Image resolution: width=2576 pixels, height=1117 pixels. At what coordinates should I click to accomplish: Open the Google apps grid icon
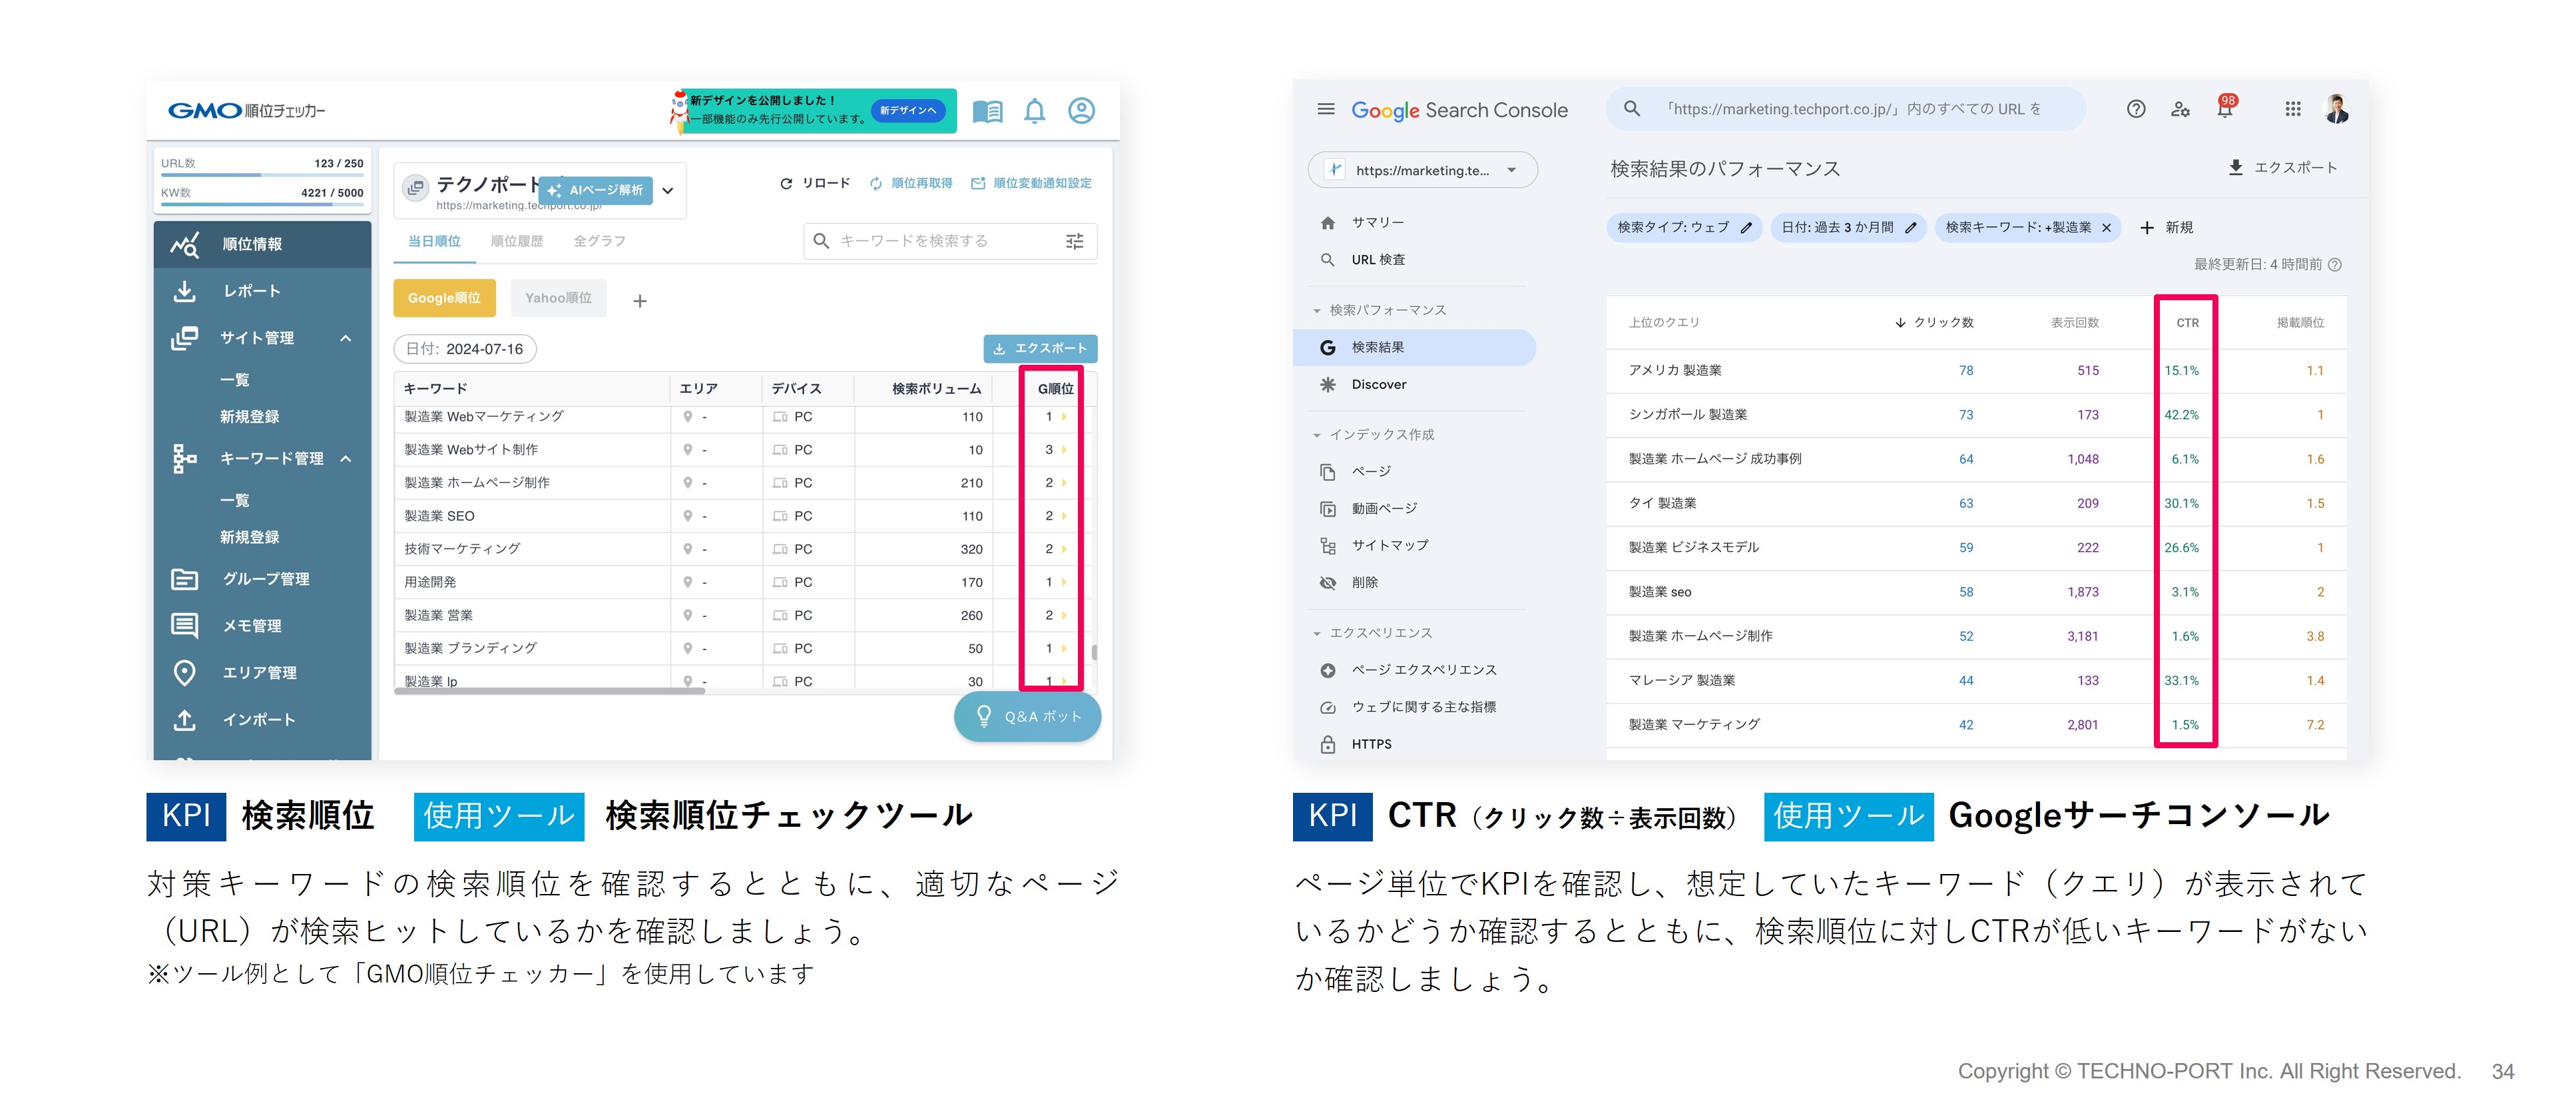pyautogui.click(x=2293, y=109)
